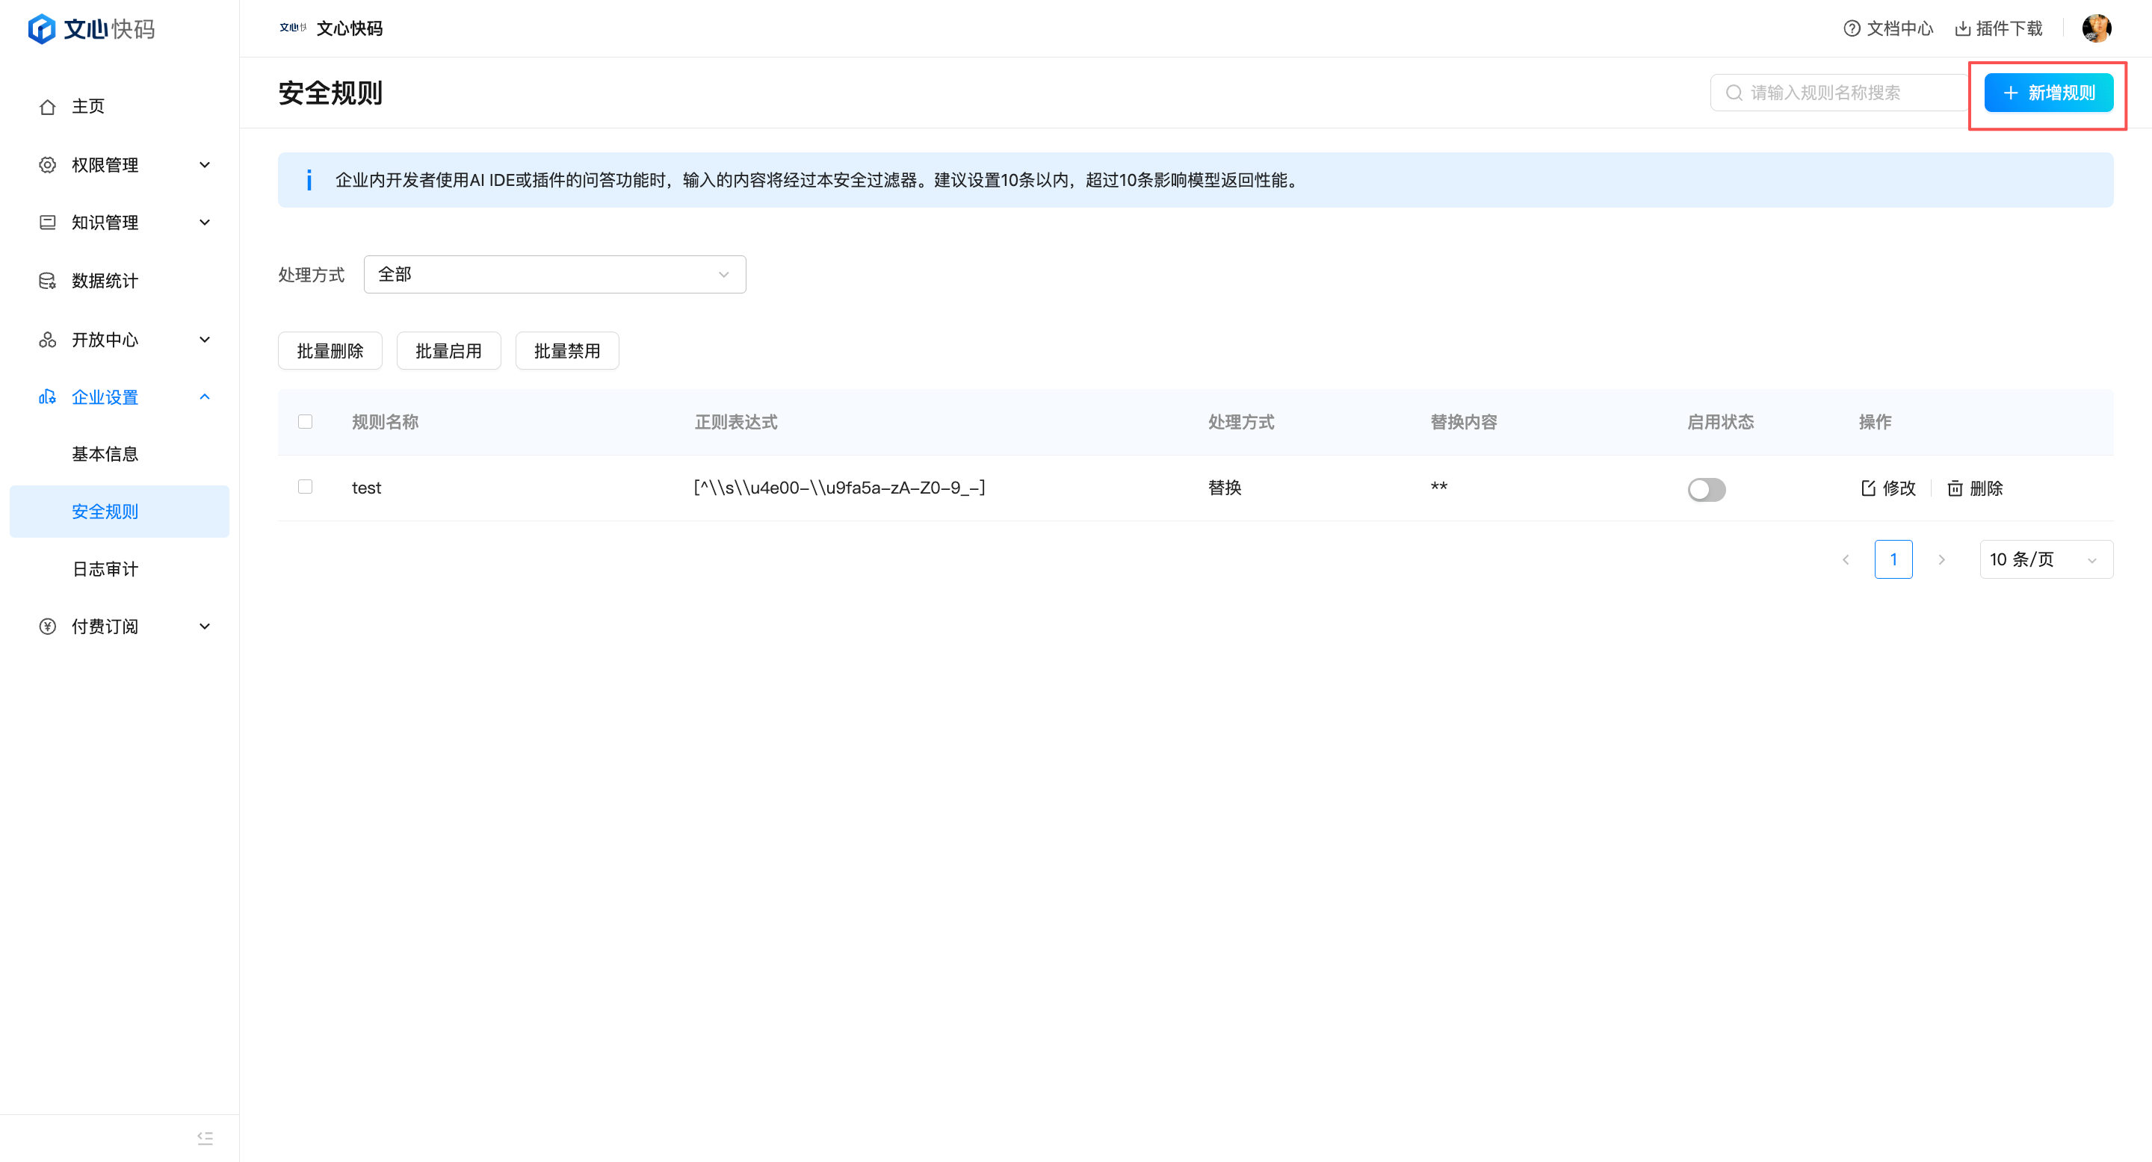This screenshot has height=1162, width=2152.
Task: Open the 处理方式 全部 dropdown
Action: (554, 275)
